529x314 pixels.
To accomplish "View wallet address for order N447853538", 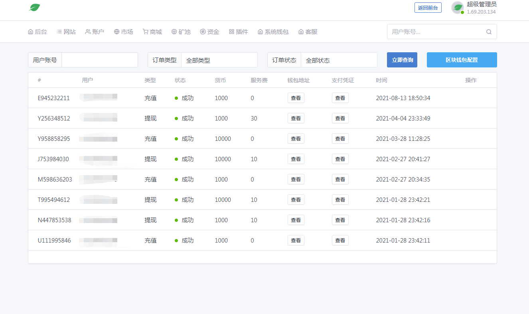I will [296, 220].
